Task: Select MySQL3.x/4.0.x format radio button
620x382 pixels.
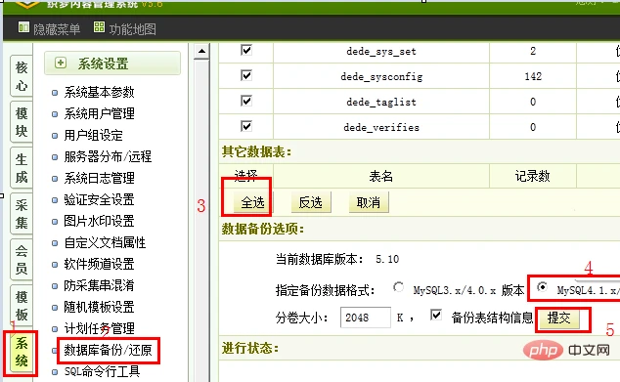Action: coord(399,287)
